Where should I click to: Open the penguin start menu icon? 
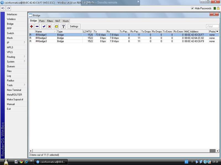tap(6, 162)
